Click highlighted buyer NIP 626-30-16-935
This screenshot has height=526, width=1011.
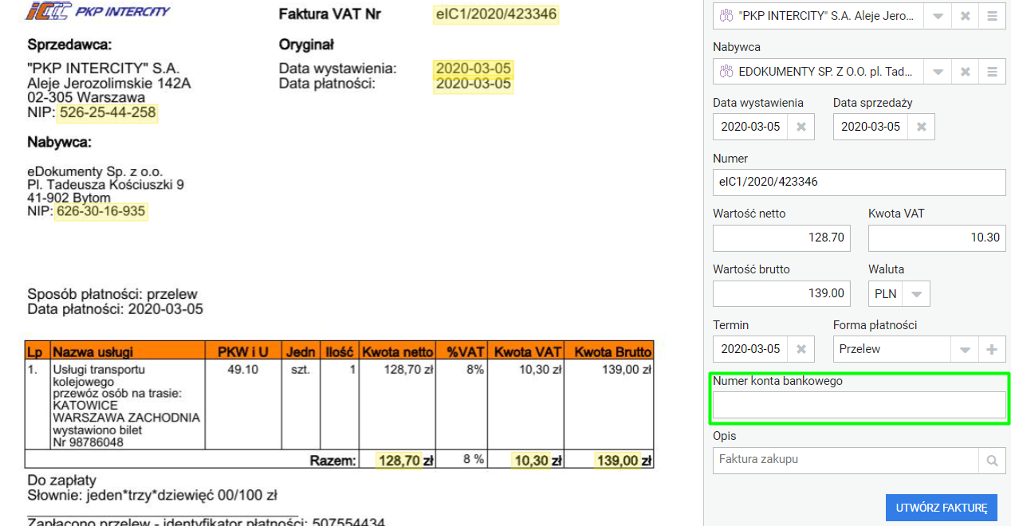point(102,211)
